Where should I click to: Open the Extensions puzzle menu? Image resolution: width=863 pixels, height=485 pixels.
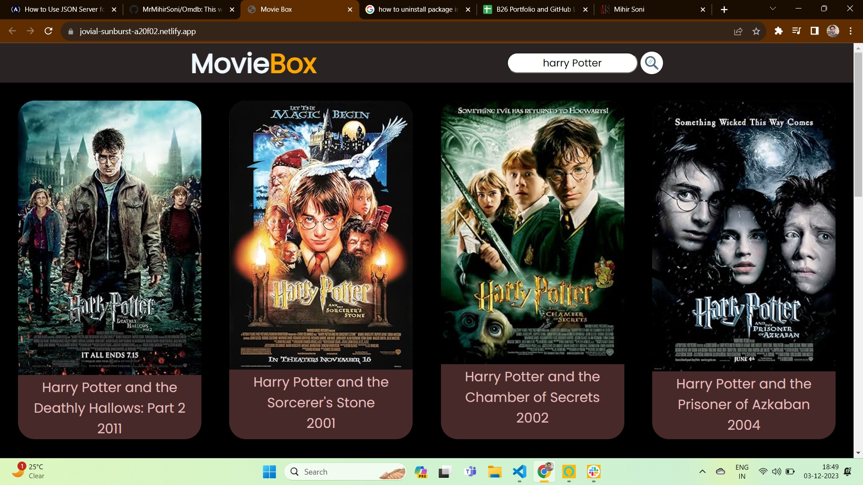point(778,31)
